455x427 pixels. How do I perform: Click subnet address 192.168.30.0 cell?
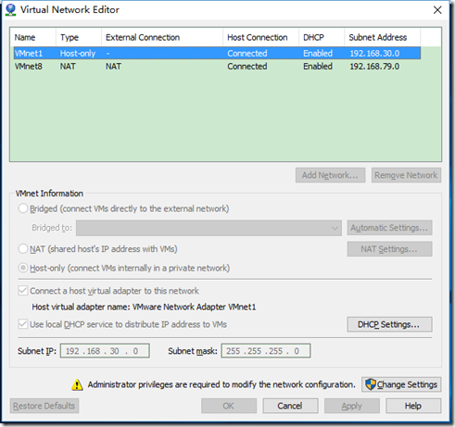click(374, 54)
